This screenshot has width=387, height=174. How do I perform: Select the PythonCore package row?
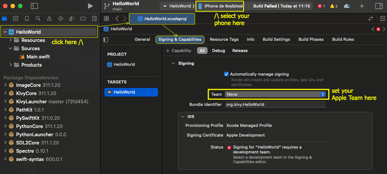click(x=50, y=126)
